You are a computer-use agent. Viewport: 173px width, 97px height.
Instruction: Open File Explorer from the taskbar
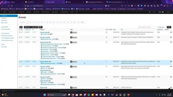click(x=81, y=95)
